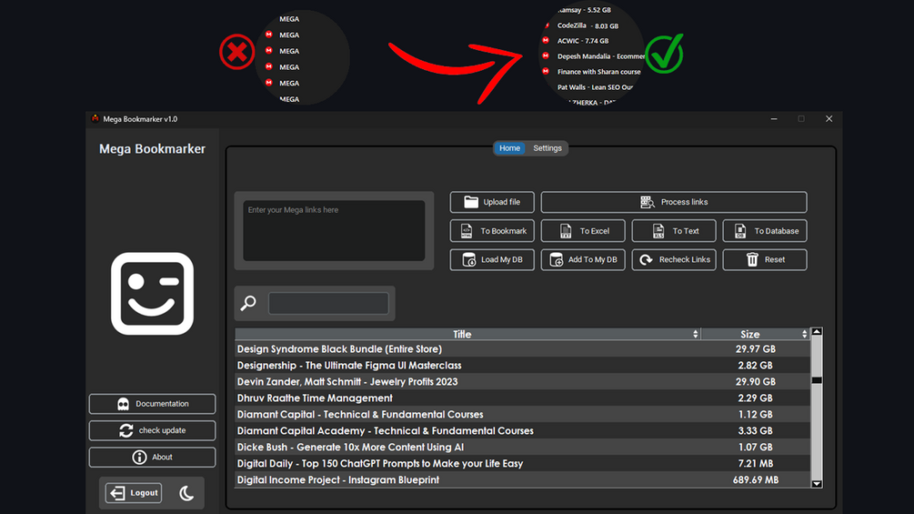Export results with To Database

coord(765,231)
